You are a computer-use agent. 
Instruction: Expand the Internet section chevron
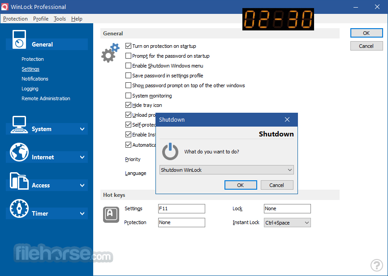82,157
